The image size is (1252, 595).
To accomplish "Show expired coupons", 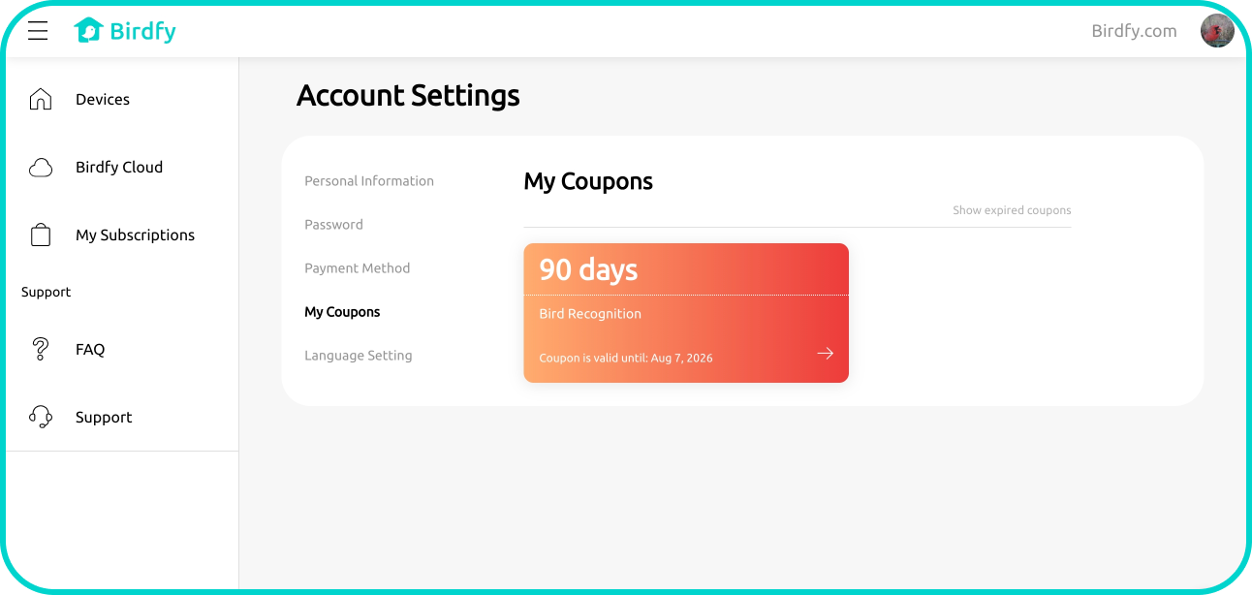I will pos(1012,210).
